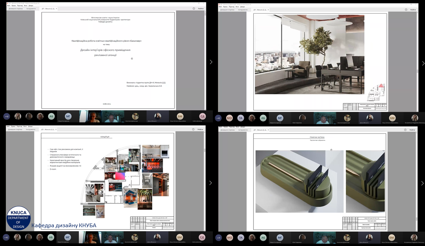The image size is (425, 246).
Task: Close the ДП document tab above the concept page
Action: tap(56, 129)
